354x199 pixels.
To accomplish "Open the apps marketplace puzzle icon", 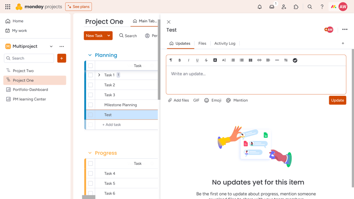I will click(296, 7).
